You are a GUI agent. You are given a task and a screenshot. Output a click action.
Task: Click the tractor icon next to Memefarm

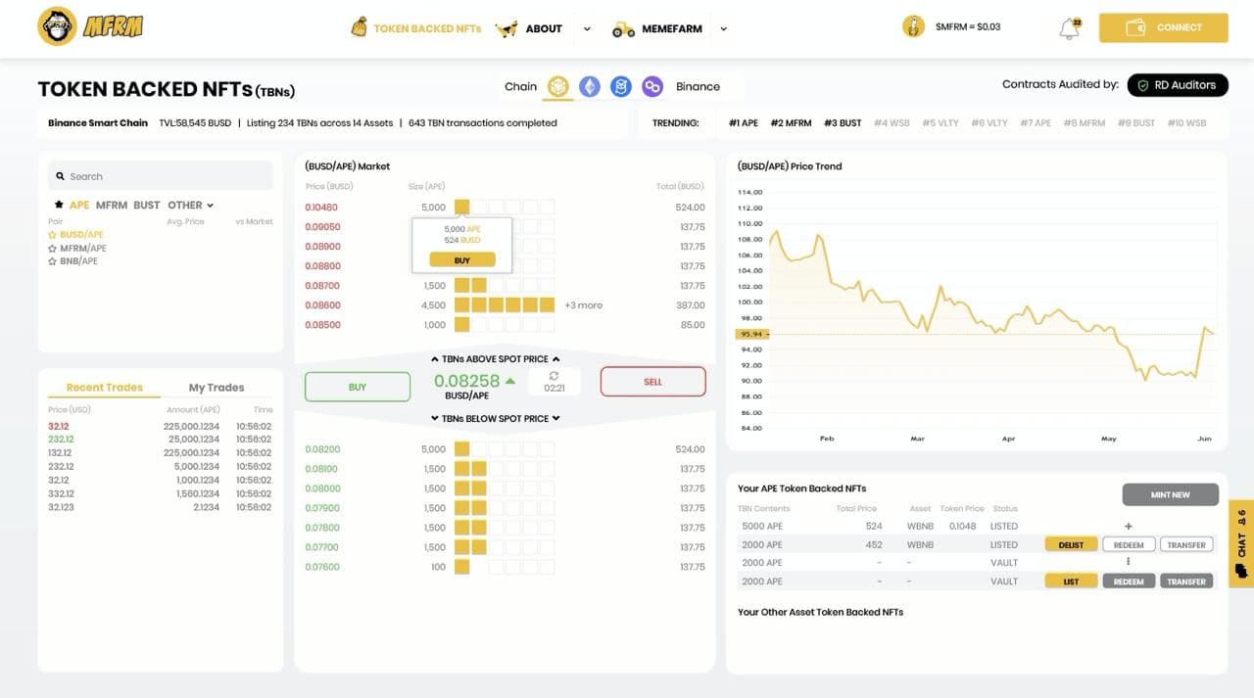(x=623, y=29)
